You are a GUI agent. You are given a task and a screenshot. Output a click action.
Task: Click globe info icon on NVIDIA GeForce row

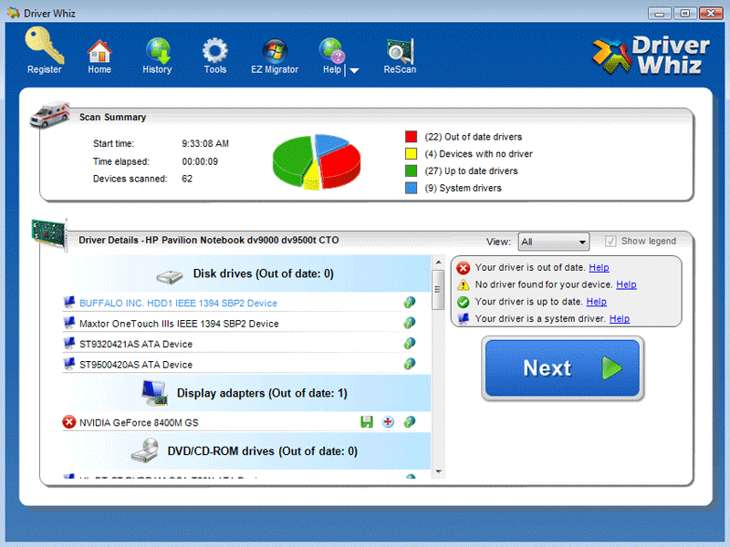click(409, 422)
